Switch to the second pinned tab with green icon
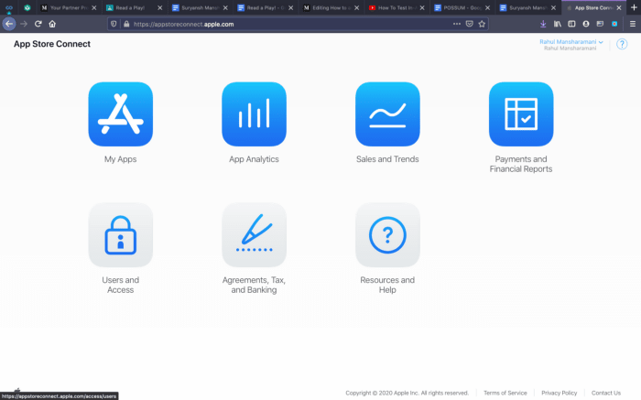 27,7
